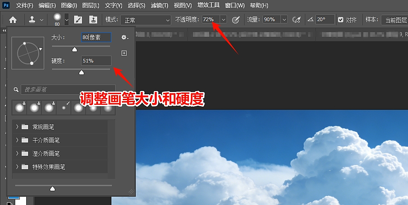Go to the Home screen icon
Viewport: 408px width, 205px height.
[x=13, y=20]
